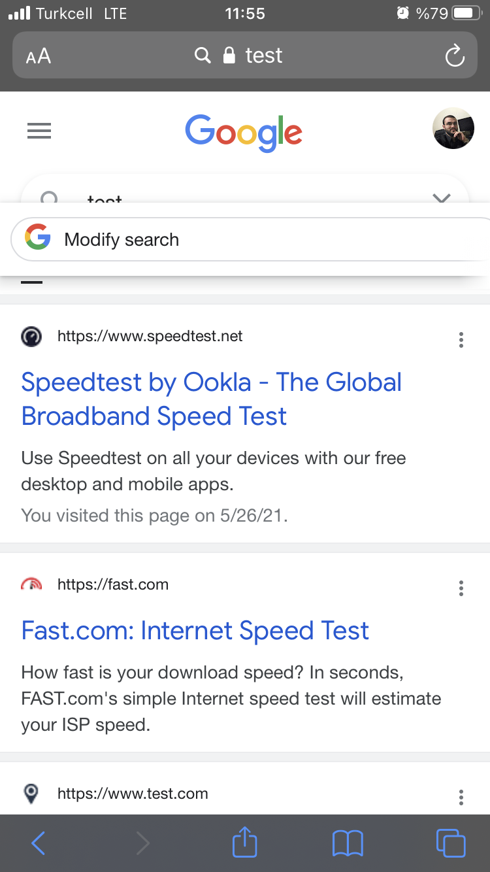Image resolution: width=490 pixels, height=872 pixels.
Task: Open Fast.com: Internet Speed Test link
Action: [195, 631]
